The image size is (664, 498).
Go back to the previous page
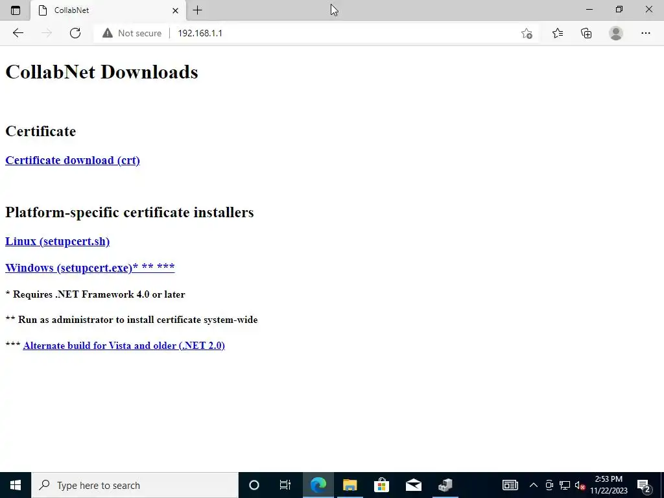pyautogui.click(x=18, y=33)
